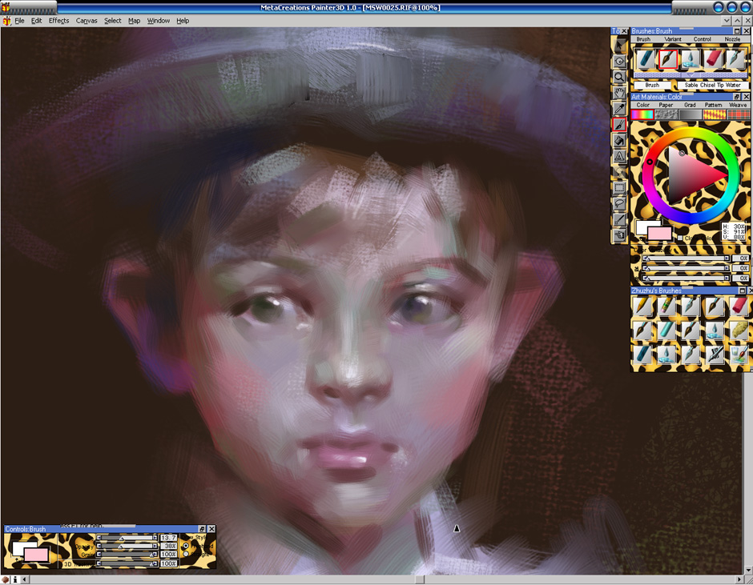Click the Paper texture thumbnail in Art Materials
Screen dimensions: 753x585
pos(666,114)
